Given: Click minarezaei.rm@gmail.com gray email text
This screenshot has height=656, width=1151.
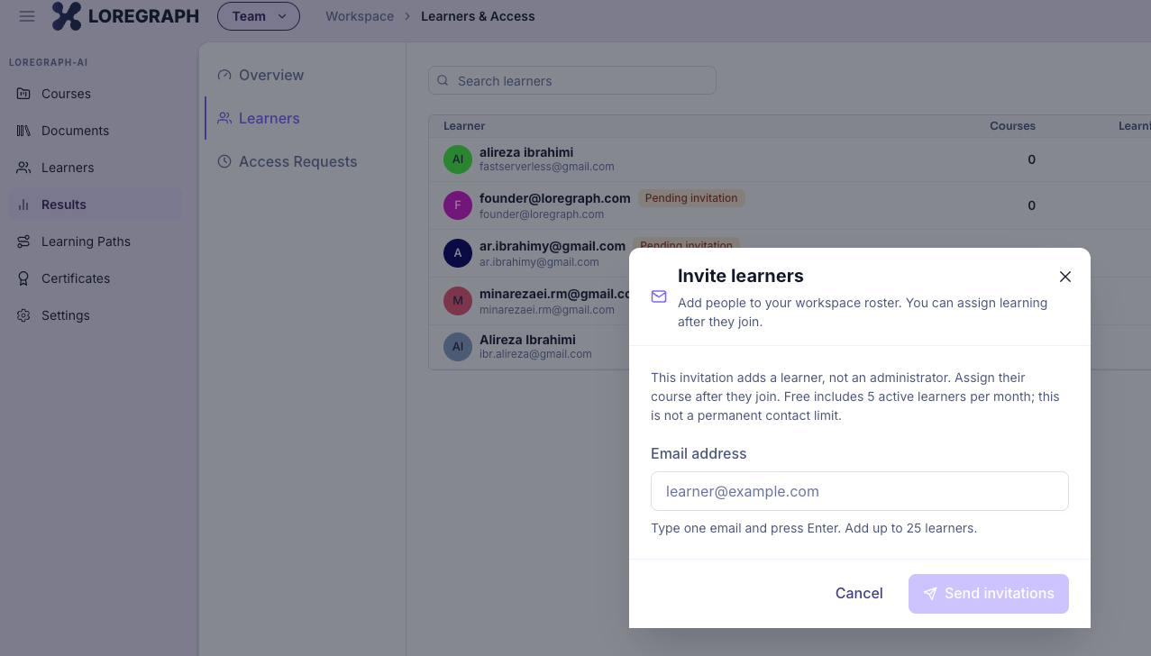Looking at the screenshot, I should coord(547,309).
